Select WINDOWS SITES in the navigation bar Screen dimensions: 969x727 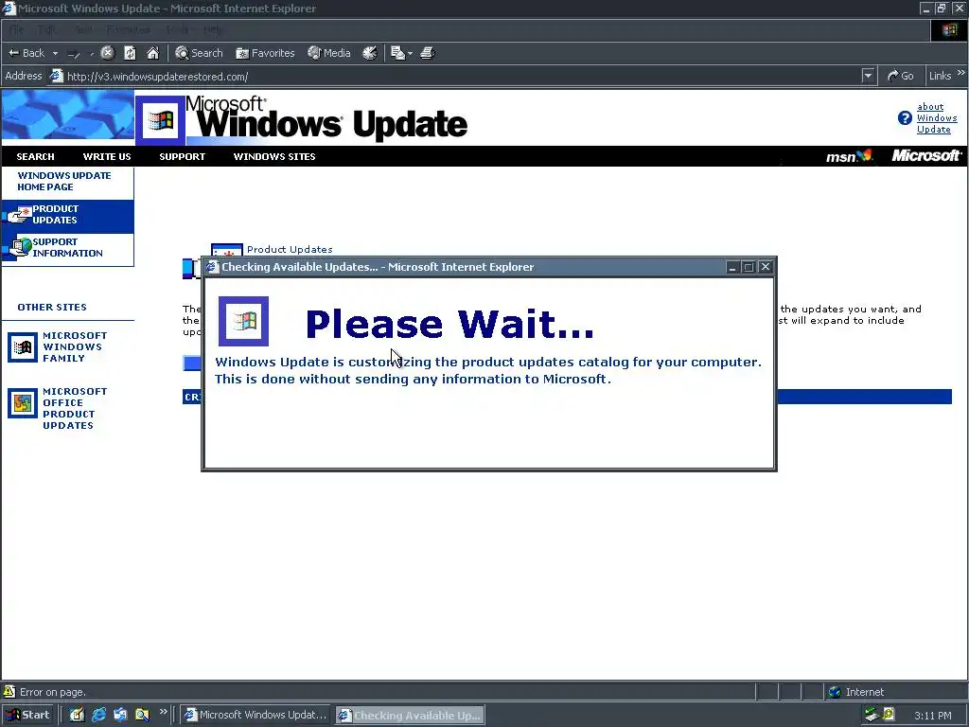coord(274,157)
